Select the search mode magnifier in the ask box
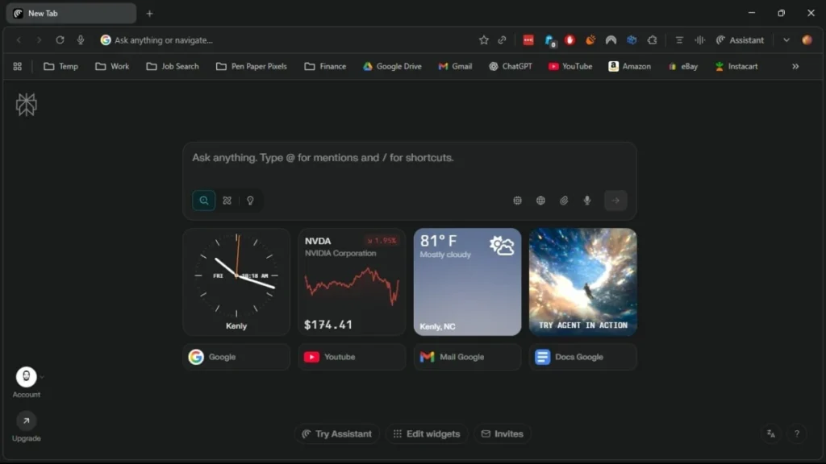Image resolution: width=826 pixels, height=464 pixels. [x=203, y=201]
